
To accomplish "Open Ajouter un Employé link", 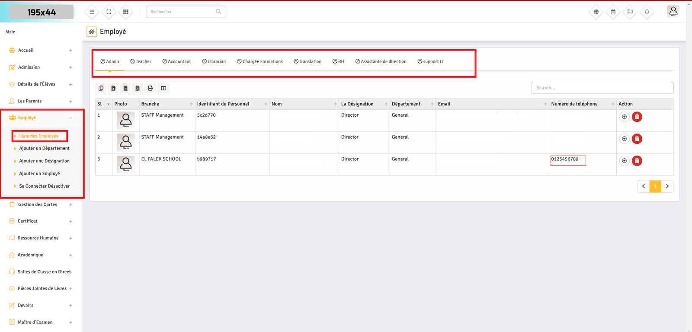I will click(x=39, y=173).
